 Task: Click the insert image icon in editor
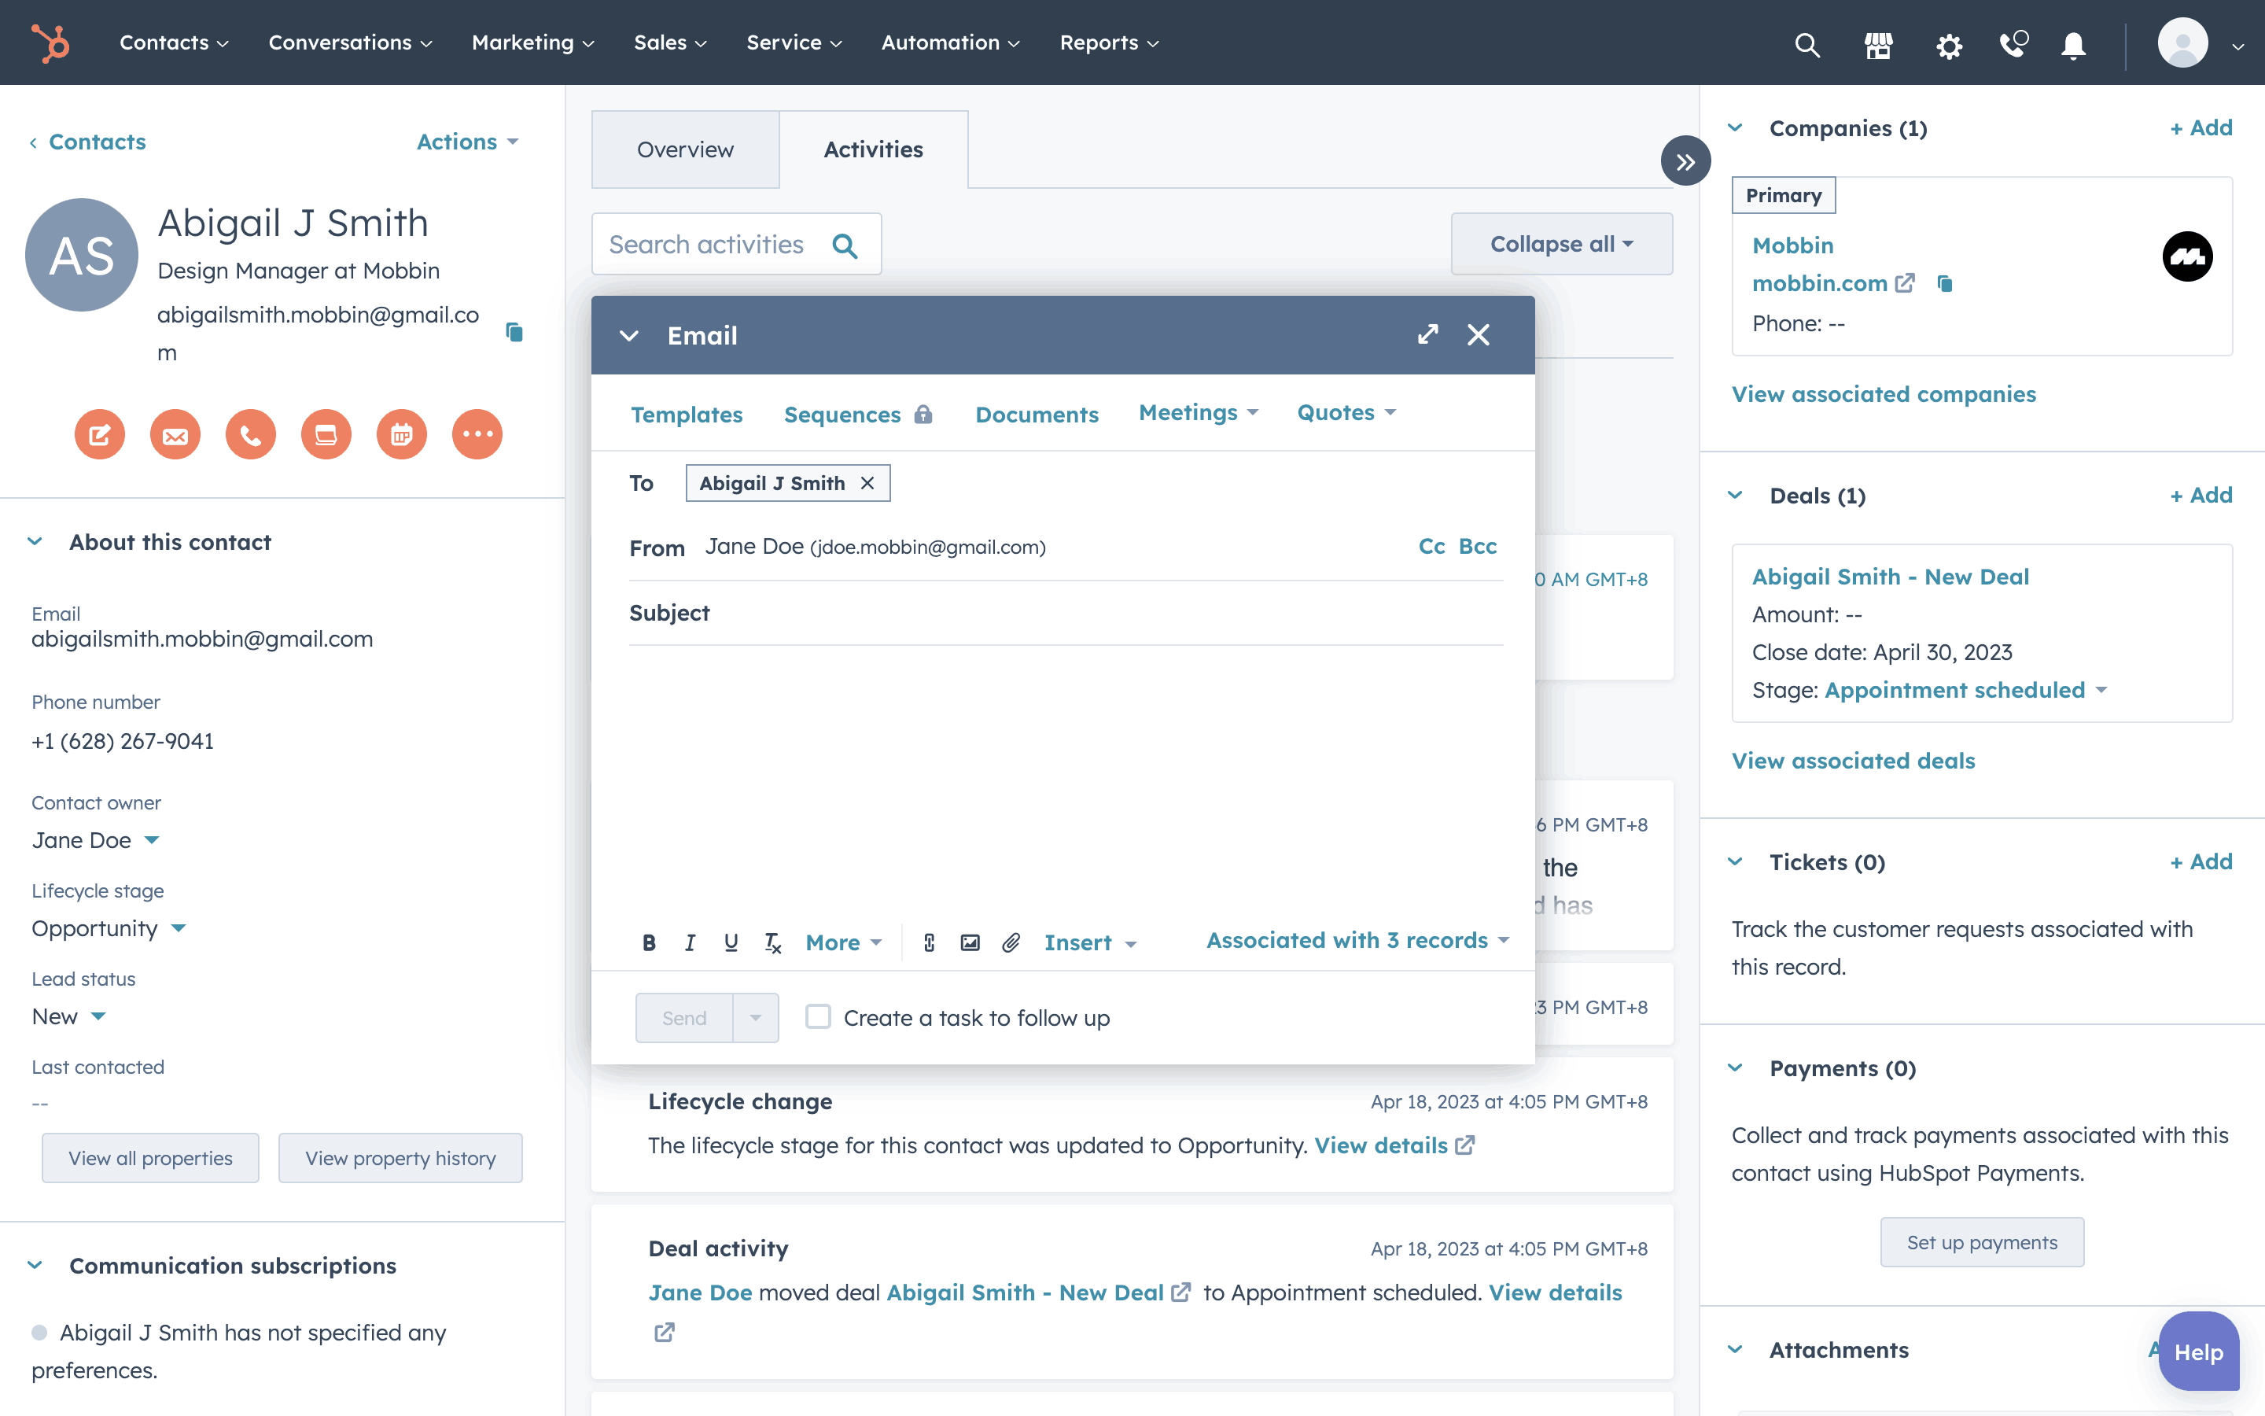(970, 942)
